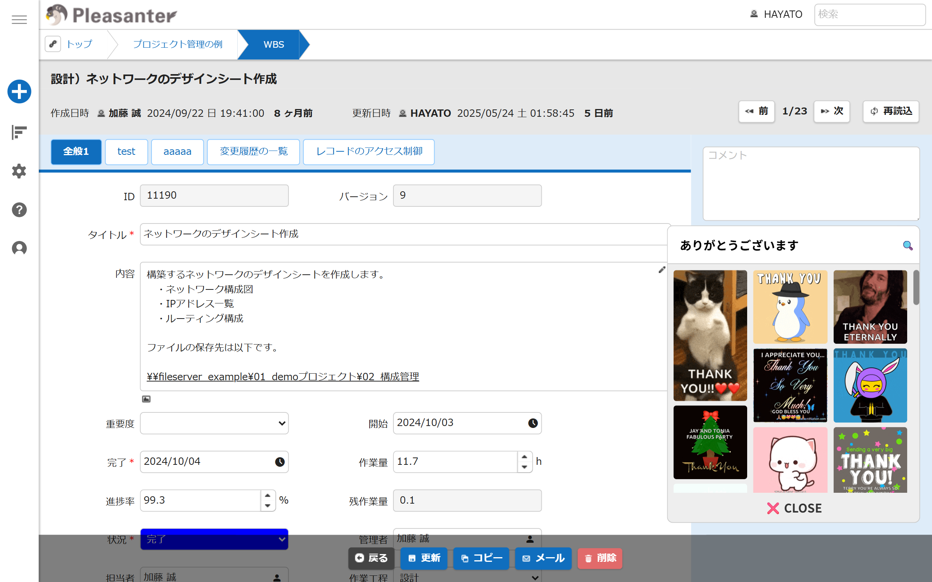Search GIFs with the magnifier icon

tap(908, 245)
